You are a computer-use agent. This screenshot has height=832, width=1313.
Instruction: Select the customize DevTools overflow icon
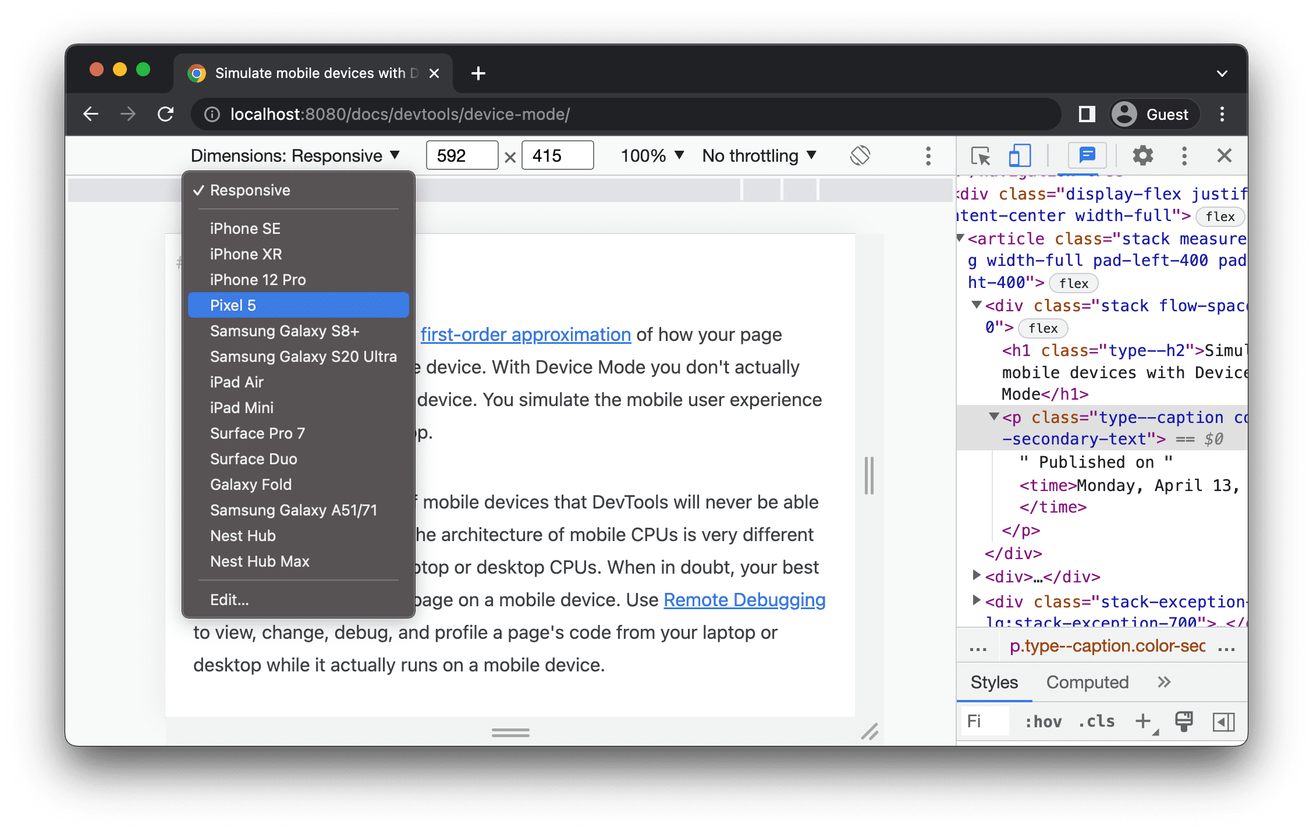[1184, 156]
